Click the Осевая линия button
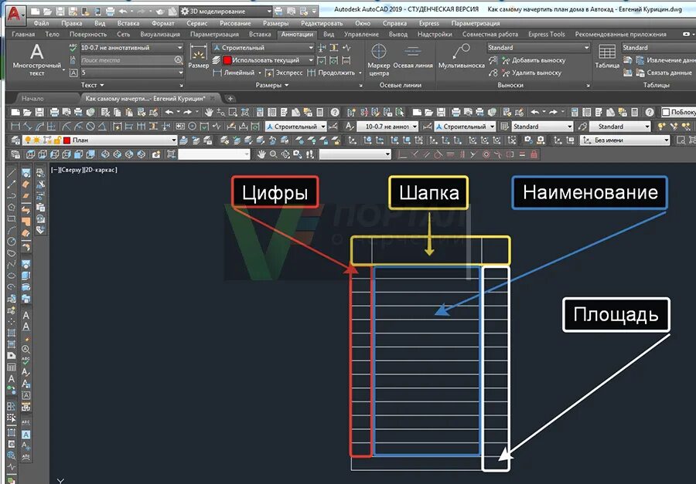Screen dimensions: 696x484 coord(413,56)
